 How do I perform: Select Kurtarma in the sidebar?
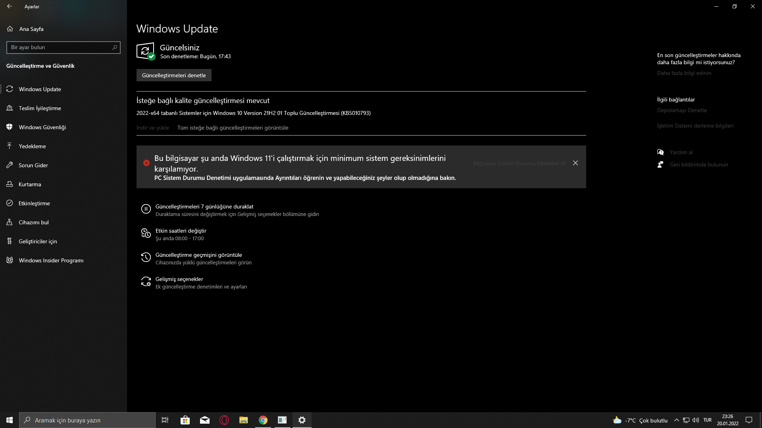(x=63, y=184)
